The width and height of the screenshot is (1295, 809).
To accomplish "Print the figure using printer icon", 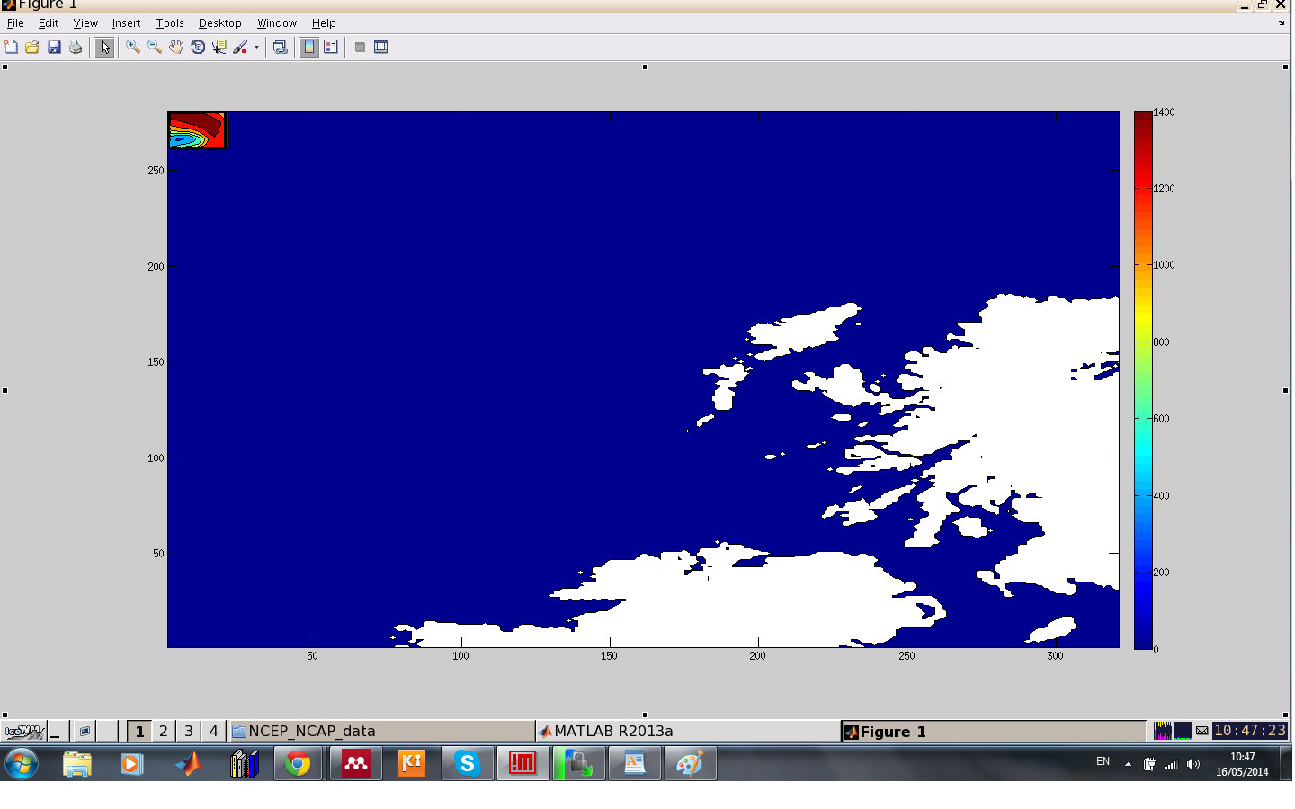I will [x=76, y=48].
